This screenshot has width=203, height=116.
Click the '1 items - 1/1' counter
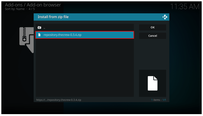pyautogui.click(x=158, y=100)
